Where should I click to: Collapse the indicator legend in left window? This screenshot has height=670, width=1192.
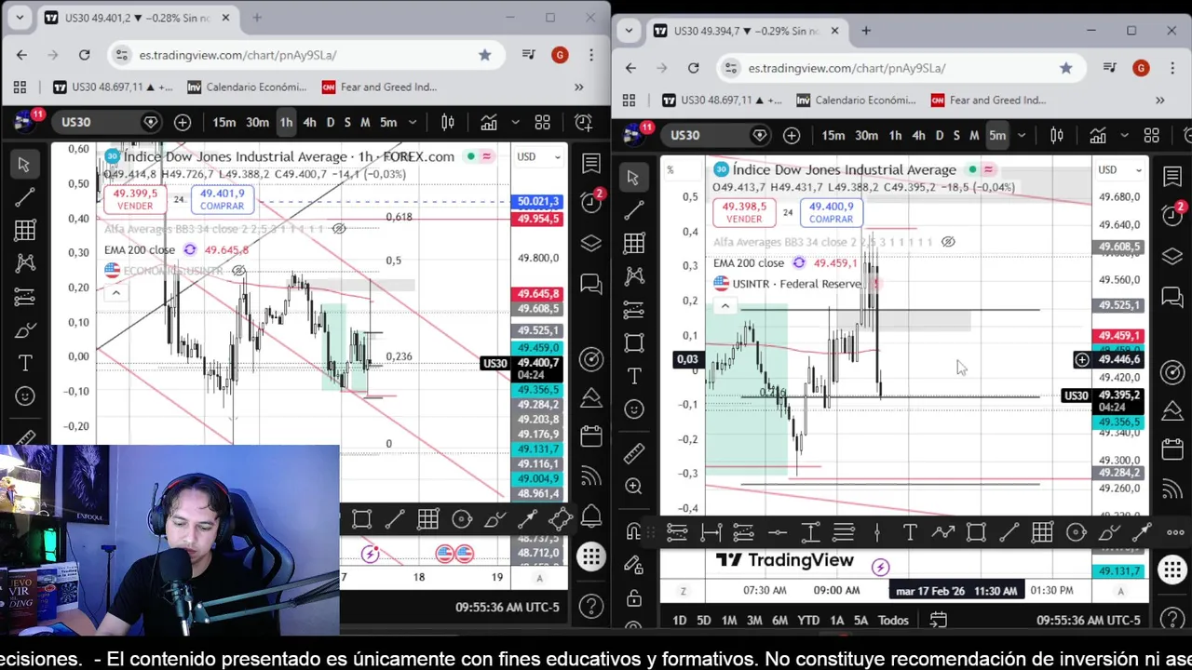click(x=116, y=293)
